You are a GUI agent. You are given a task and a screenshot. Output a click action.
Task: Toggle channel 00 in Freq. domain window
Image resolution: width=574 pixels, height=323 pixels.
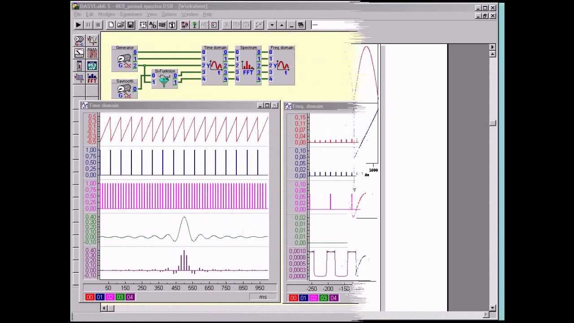pyautogui.click(x=293, y=298)
